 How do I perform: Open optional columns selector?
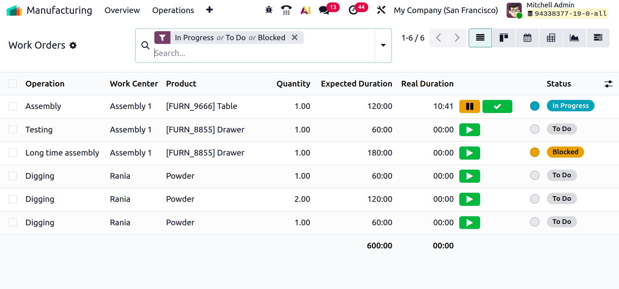pos(608,84)
